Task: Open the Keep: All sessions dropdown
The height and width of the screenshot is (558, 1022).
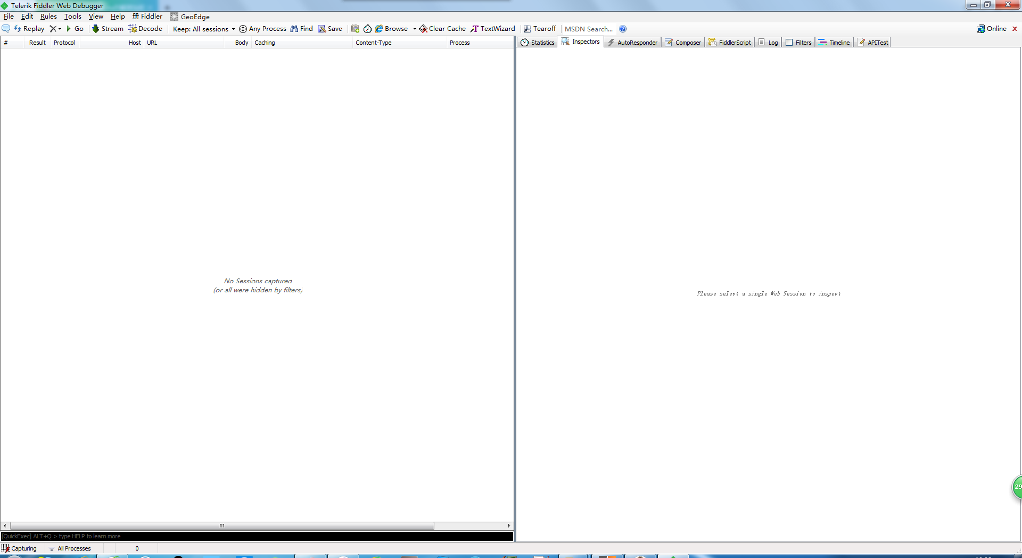Action: pyautogui.click(x=204, y=29)
